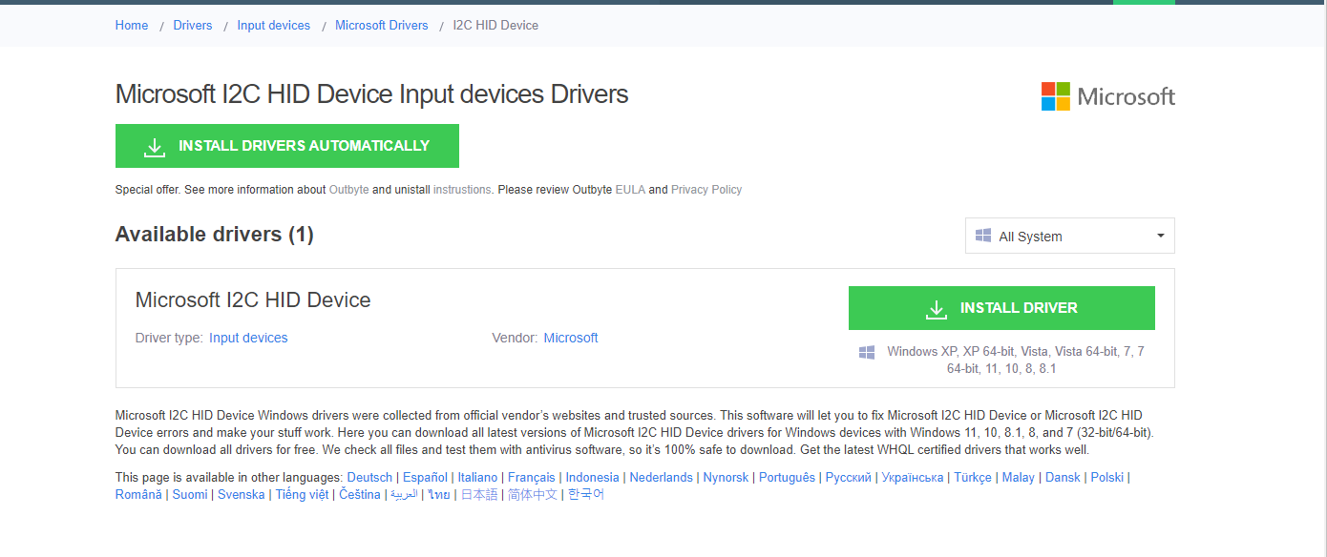This screenshot has height=557, width=1327.
Task: Click the download icon on Install Driver button
Action: (936, 309)
